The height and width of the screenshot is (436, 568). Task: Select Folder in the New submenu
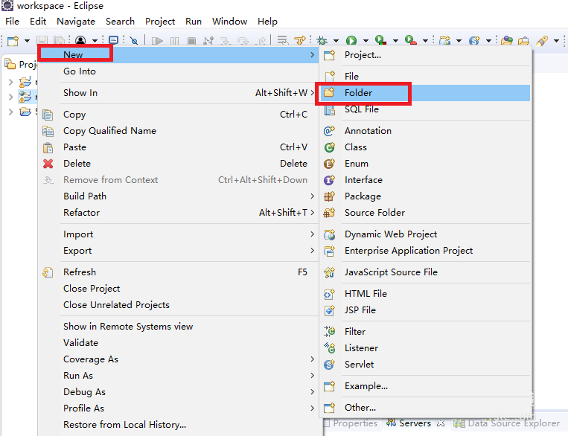424,93
